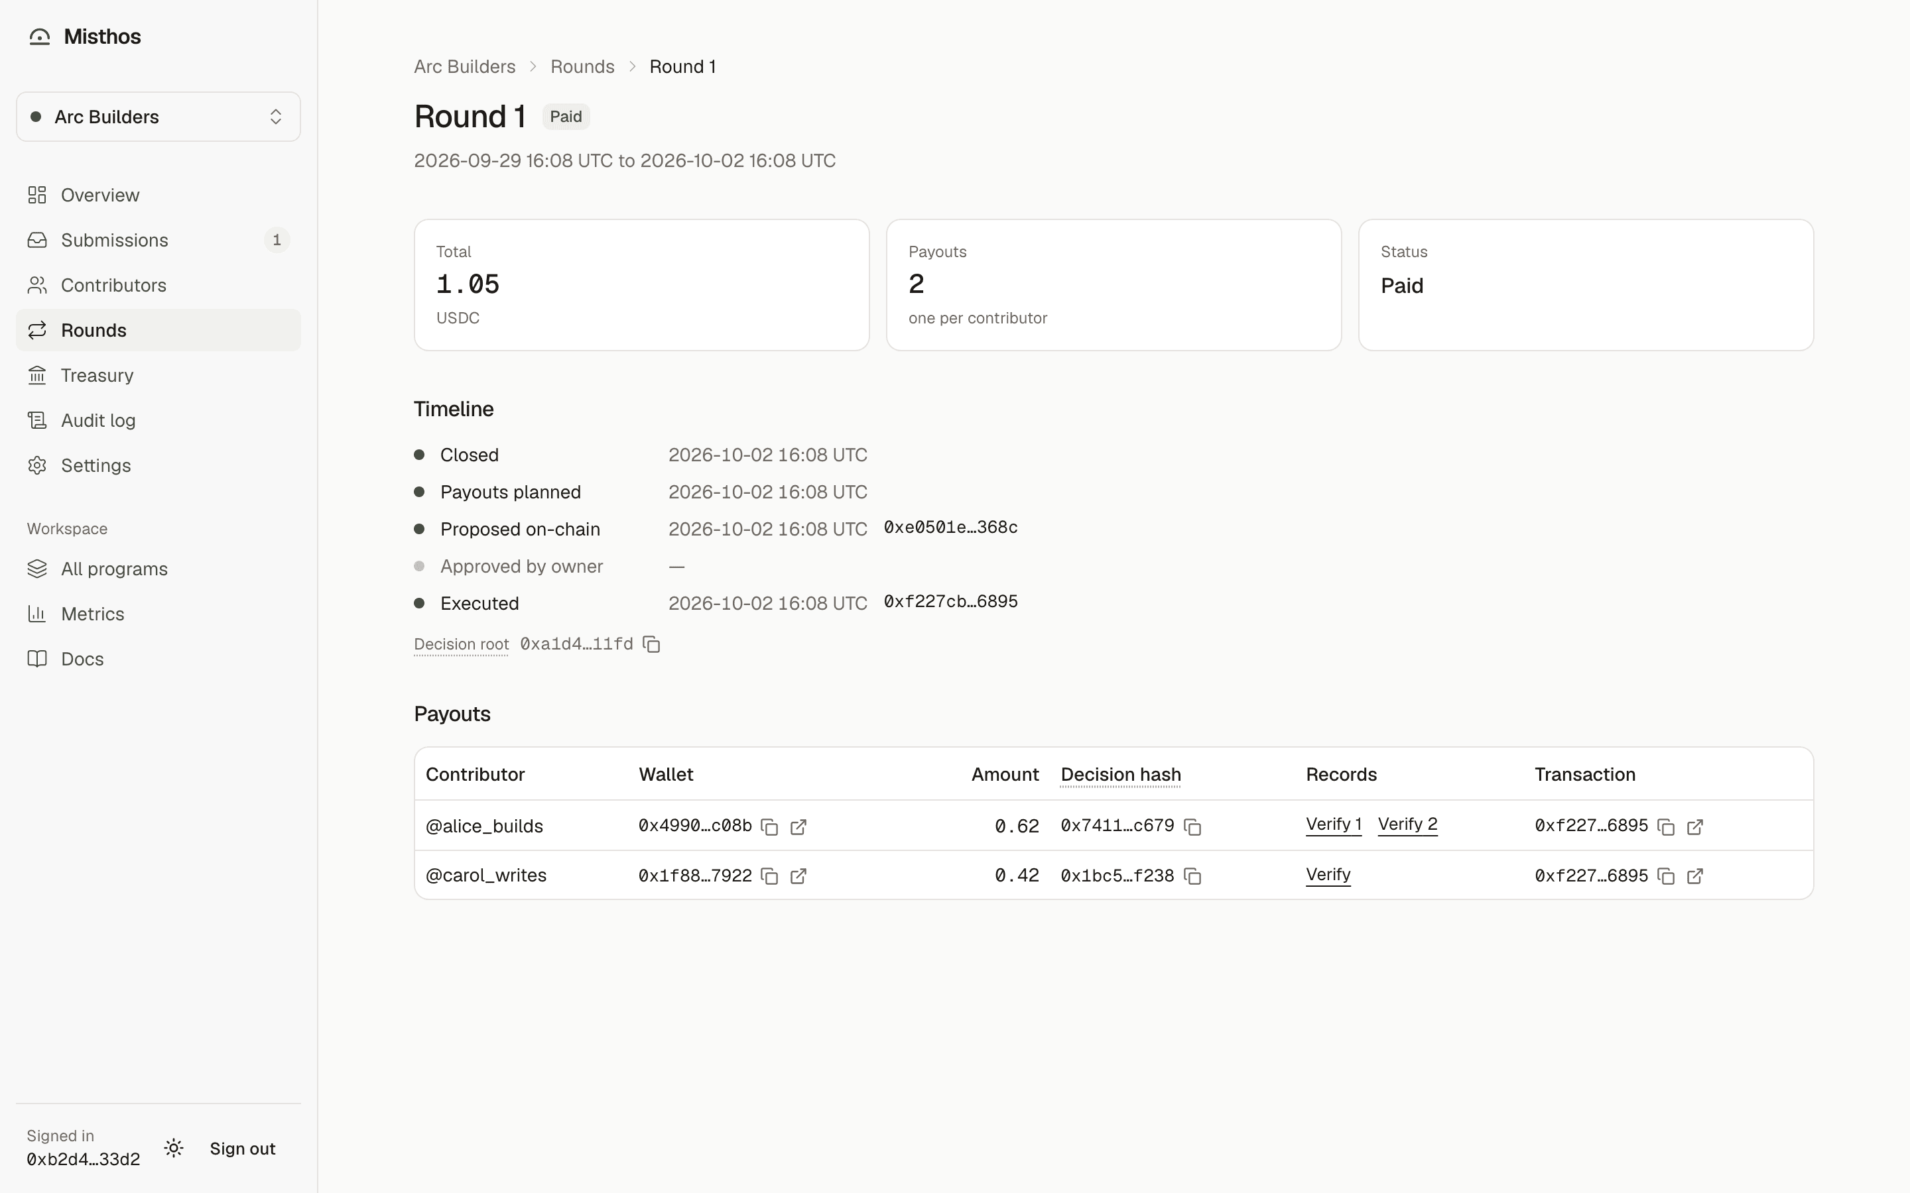Click the Submissions inbox icon
1910x1193 pixels.
[x=37, y=240]
